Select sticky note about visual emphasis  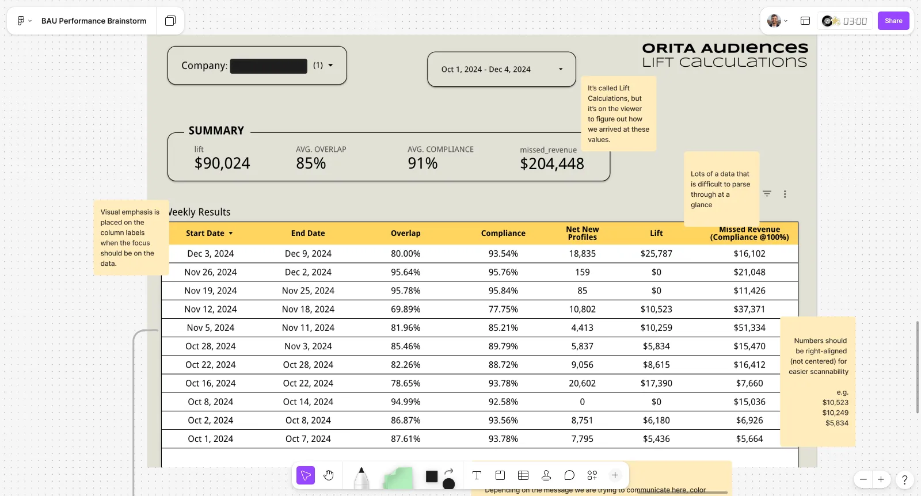[131, 238]
